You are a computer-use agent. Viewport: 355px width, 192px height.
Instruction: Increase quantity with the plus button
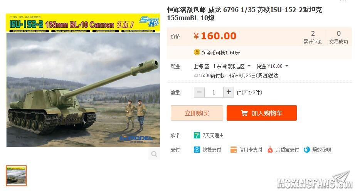point(229,92)
